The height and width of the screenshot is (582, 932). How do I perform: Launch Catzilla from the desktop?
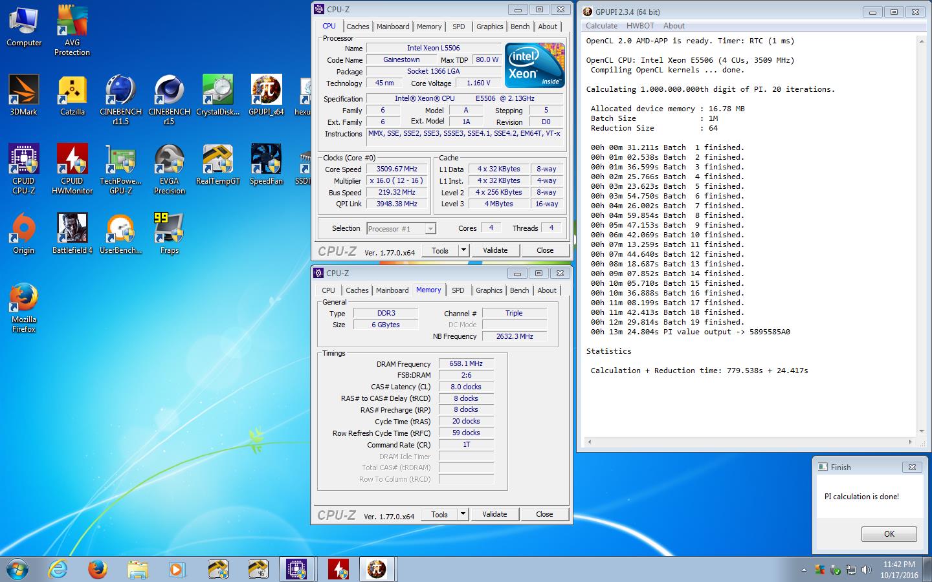click(72, 95)
